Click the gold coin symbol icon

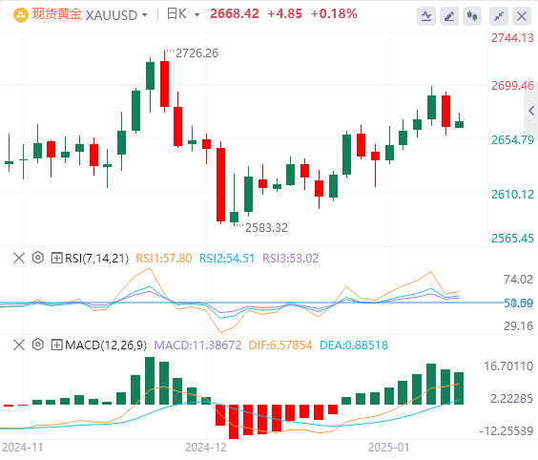pyautogui.click(x=21, y=15)
